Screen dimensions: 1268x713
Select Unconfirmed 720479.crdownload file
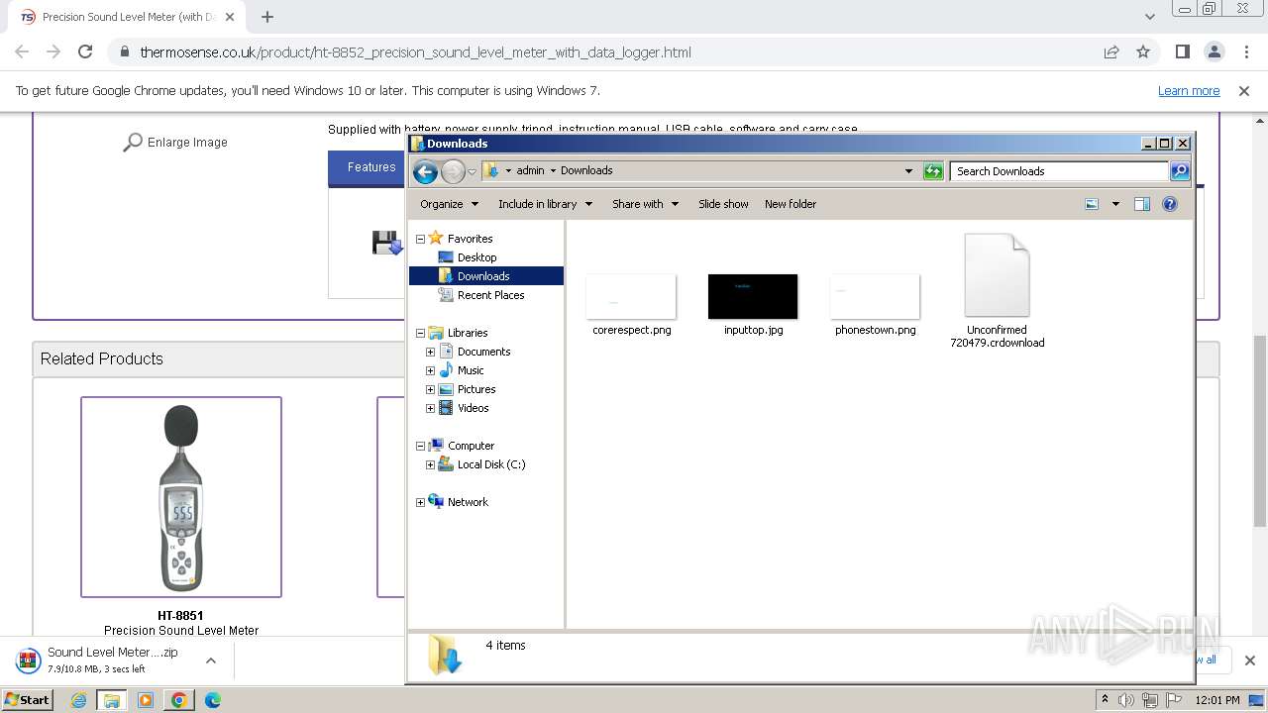point(997,290)
